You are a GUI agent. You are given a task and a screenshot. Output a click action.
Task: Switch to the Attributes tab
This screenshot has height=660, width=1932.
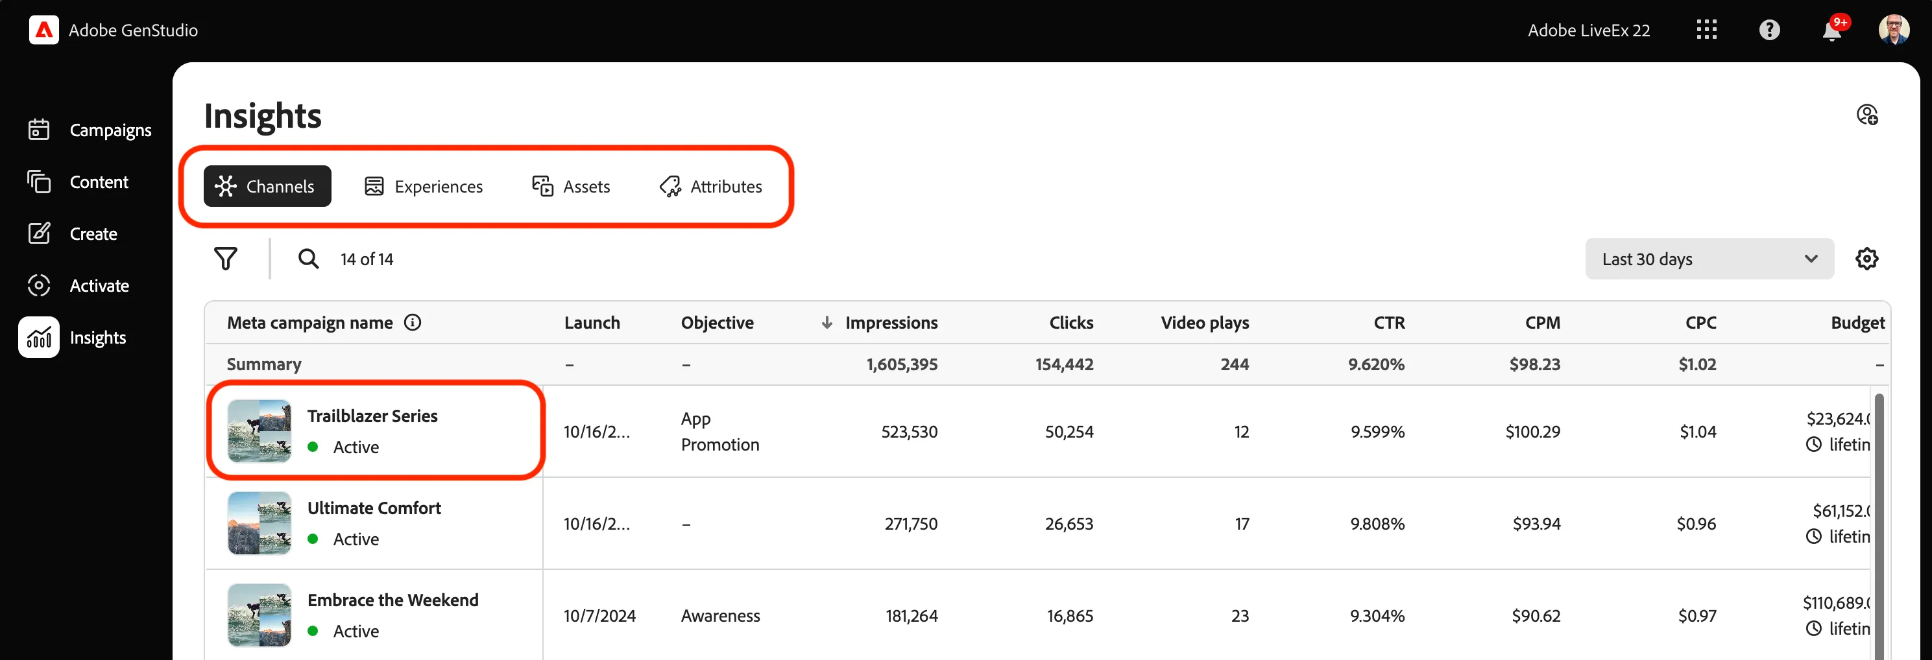[710, 186]
